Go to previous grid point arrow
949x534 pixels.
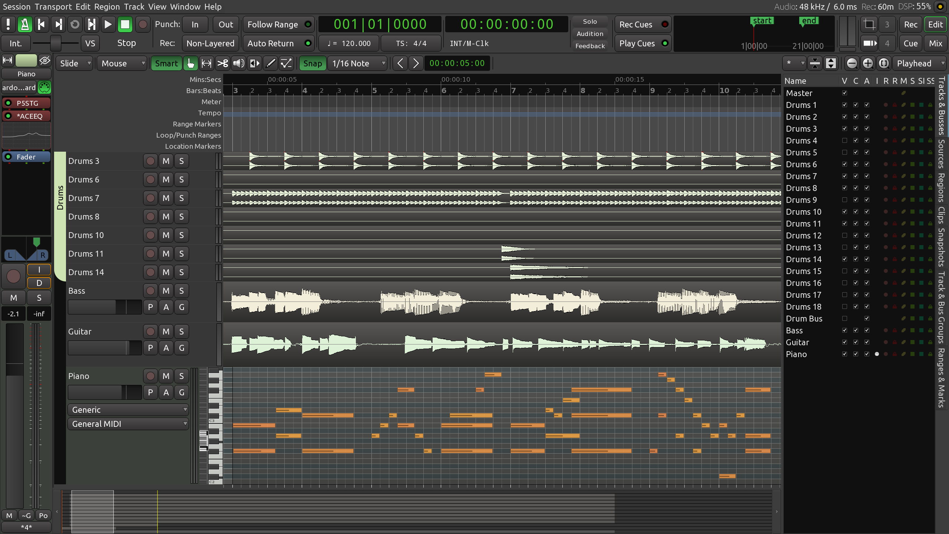tap(400, 63)
